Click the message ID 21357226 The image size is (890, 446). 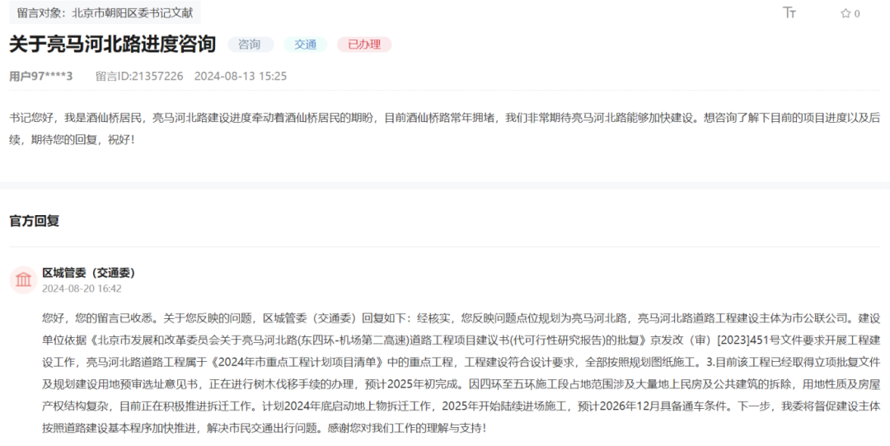tap(139, 76)
